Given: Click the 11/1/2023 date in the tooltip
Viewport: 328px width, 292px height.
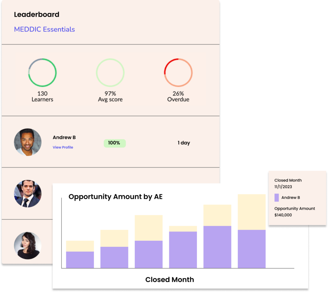Looking at the screenshot, I should [x=283, y=187].
